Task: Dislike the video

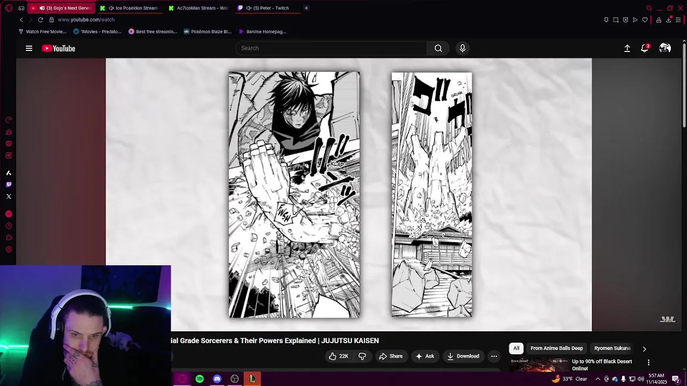Action: [x=362, y=356]
